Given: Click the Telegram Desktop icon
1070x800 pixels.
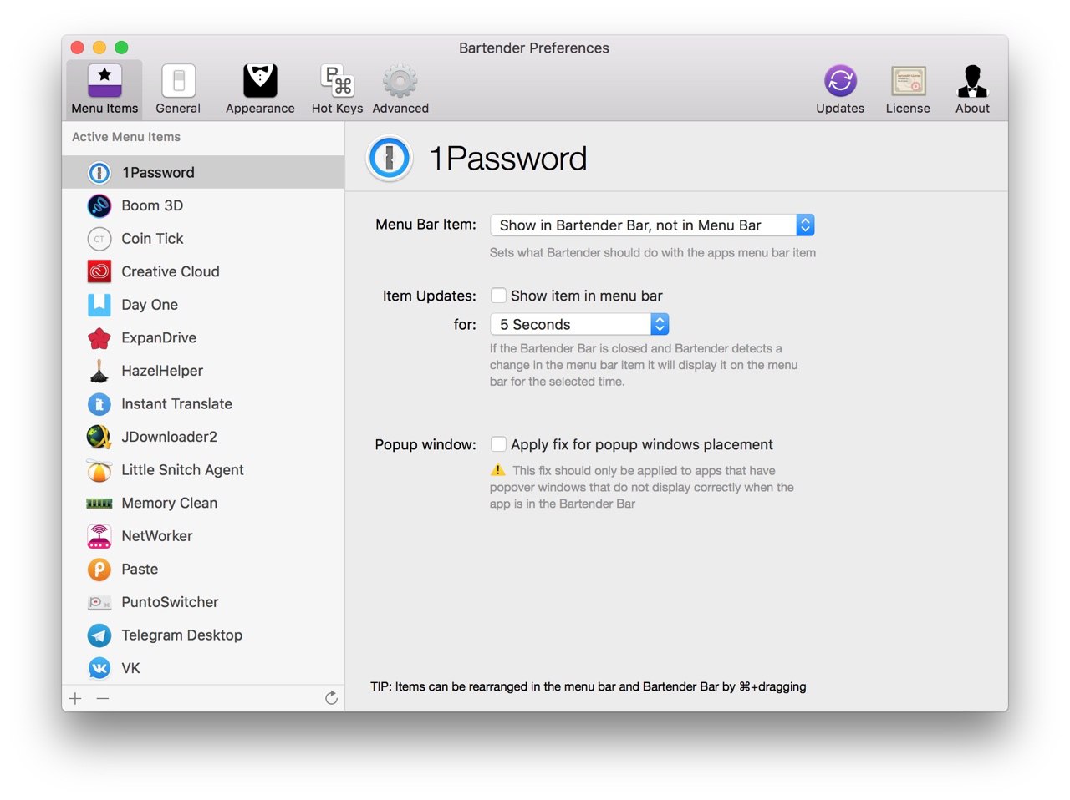Looking at the screenshot, I should [x=99, y=635].
